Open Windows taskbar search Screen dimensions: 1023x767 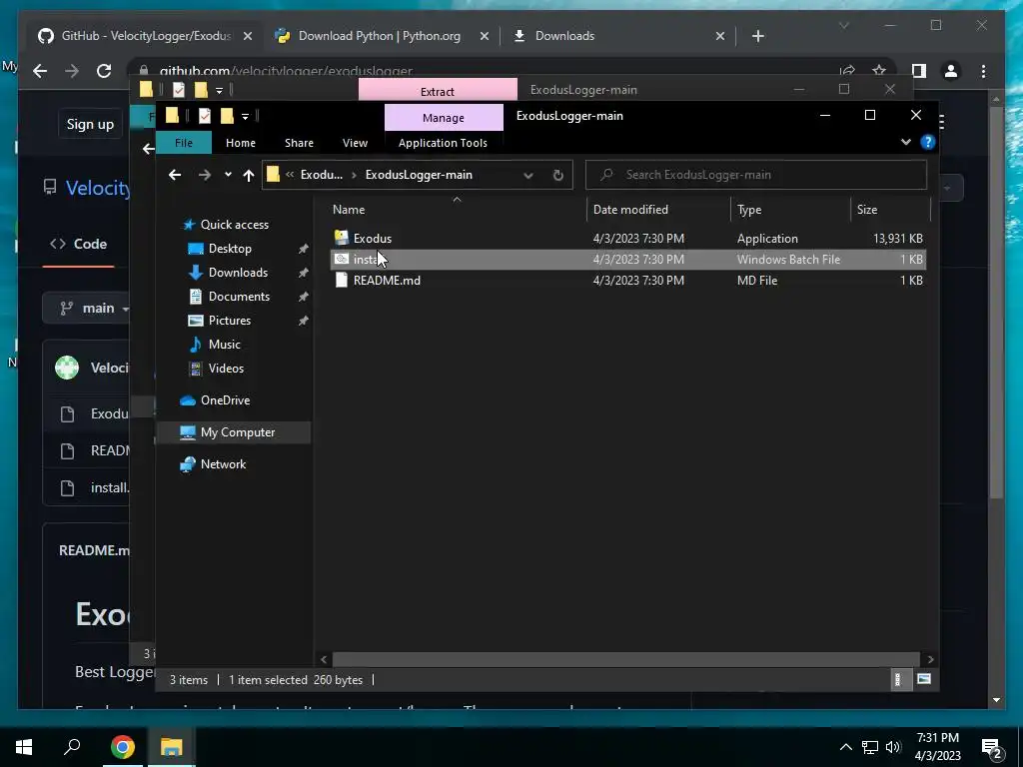pos(72,746)
